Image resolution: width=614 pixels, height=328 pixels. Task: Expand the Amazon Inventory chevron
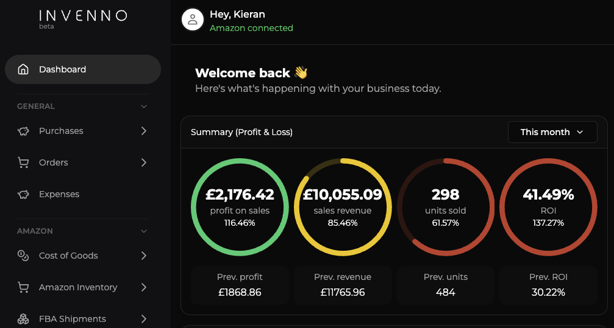coord(144,287)
